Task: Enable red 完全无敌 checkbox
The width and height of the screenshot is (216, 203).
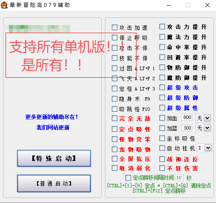Action: 114,118
